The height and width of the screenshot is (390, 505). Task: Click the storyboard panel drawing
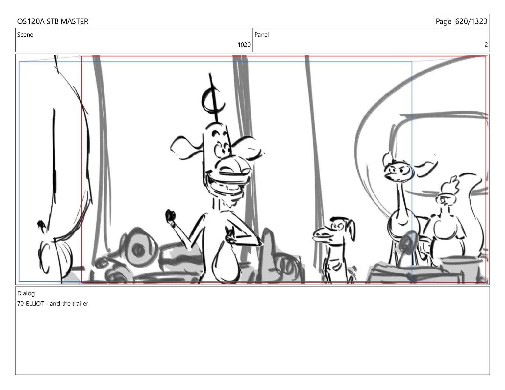tap(252, 169)
